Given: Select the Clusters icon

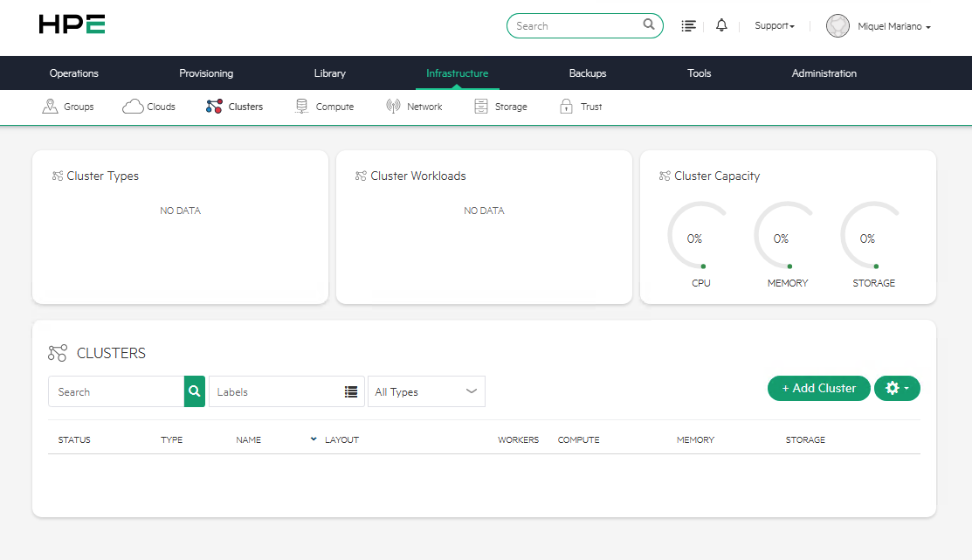Looking at the screenshot, I should click(213, 106).
